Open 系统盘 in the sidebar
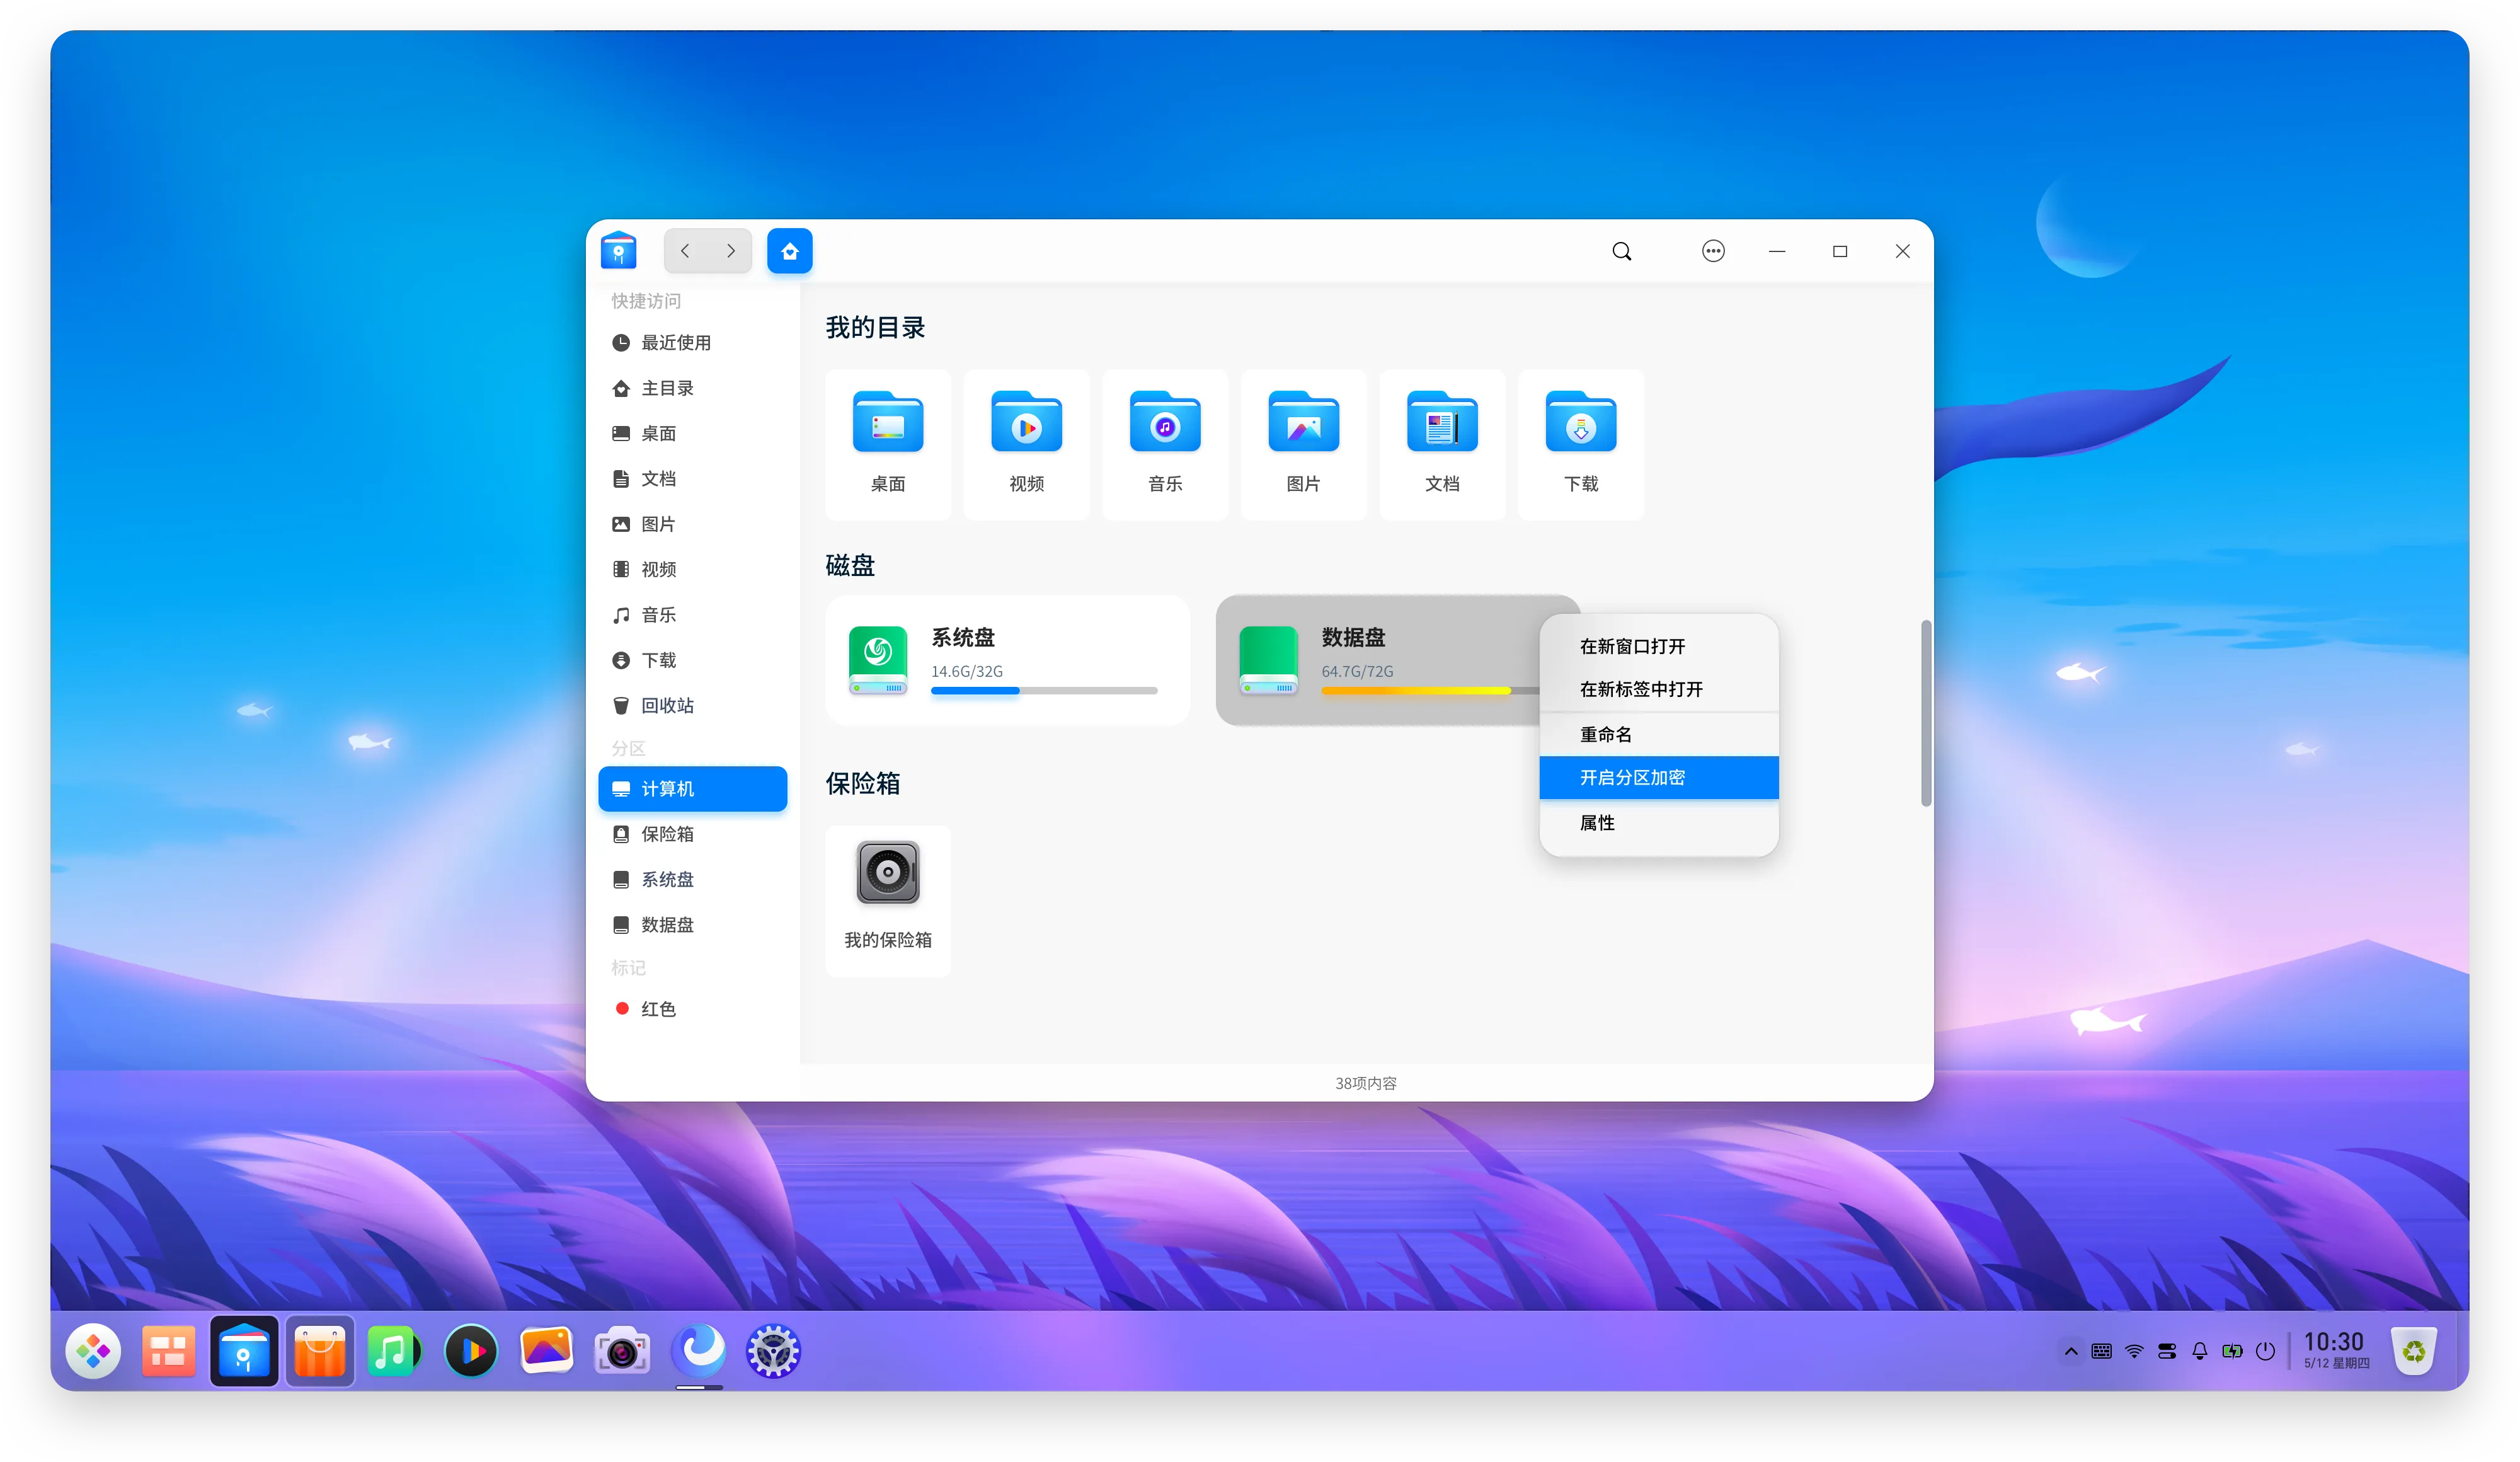Viewport: 2520px width, 1462px height. pos(692,879)
